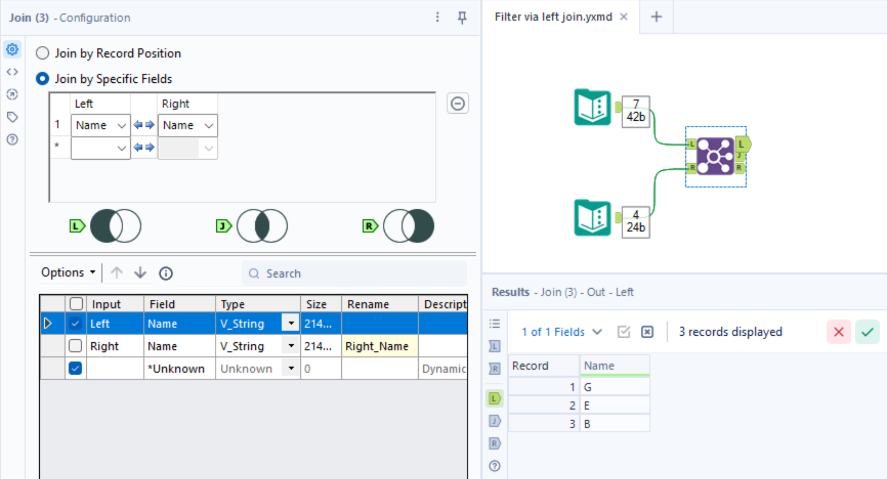Viewport: 887px width, 479px height.
Task: Select the top Text Input tool
Action: click(592, 107)
